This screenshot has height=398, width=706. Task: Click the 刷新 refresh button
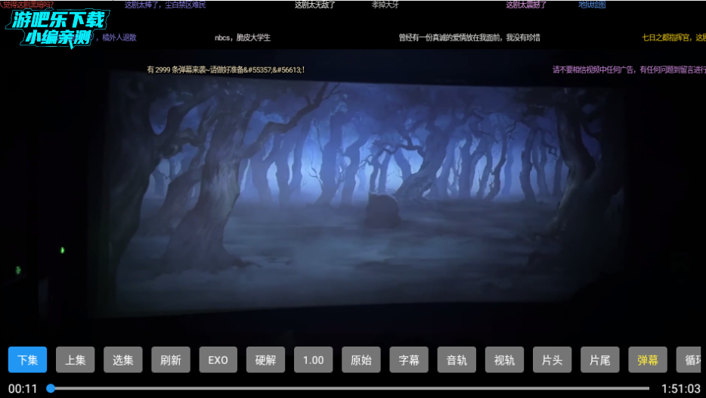(x=171, y=359)
